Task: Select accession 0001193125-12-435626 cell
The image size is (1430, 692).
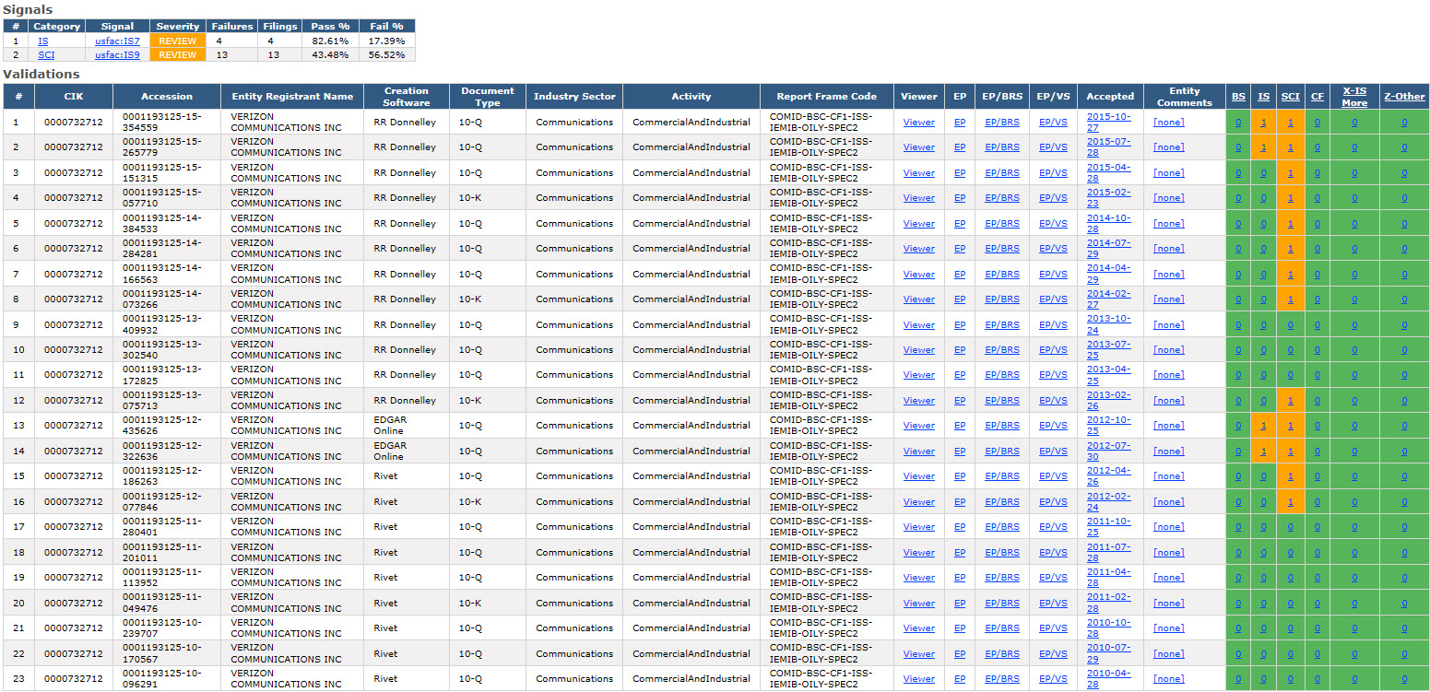Action: tap(167, 426)
